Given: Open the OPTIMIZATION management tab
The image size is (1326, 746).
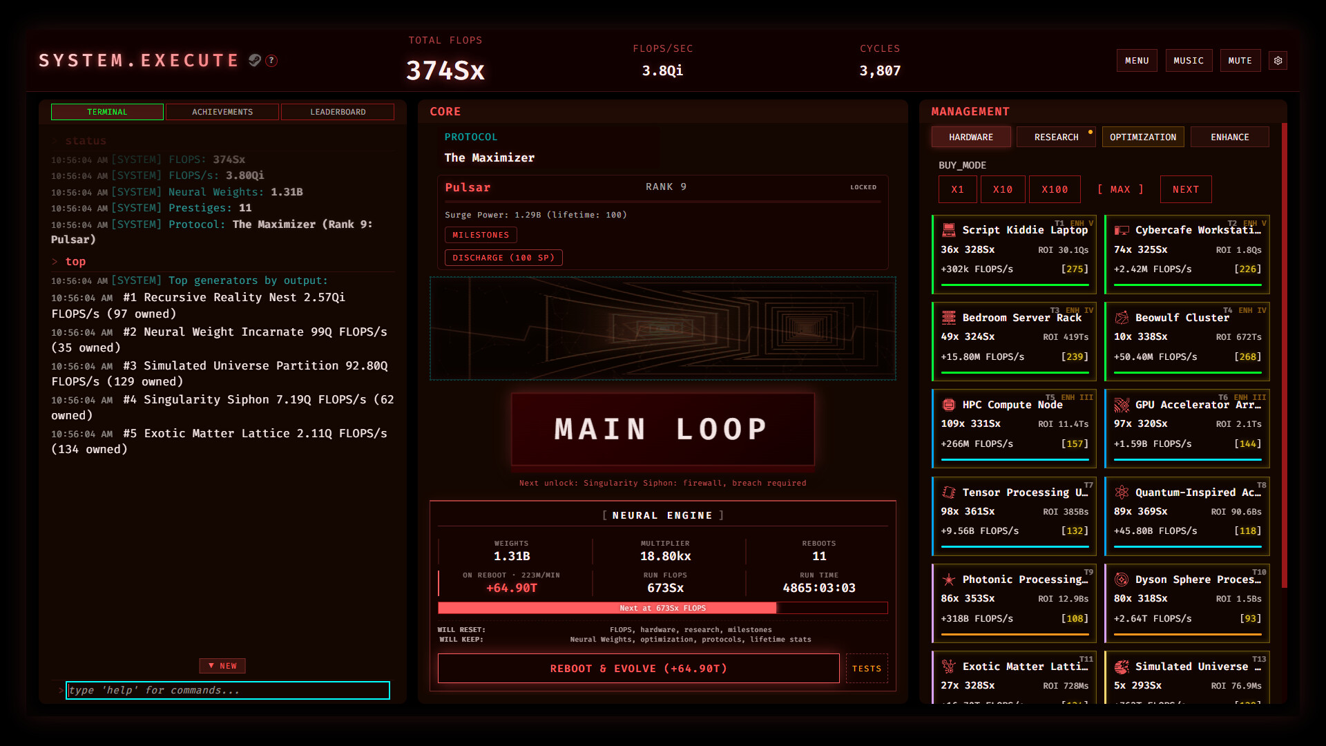Looking at the screenshot, I should [x=1143, y=137].
